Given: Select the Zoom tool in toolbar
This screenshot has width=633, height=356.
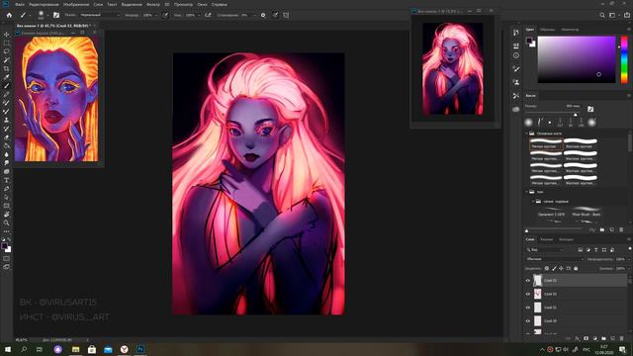Looking at the screenshot, I should click(7, 222).
